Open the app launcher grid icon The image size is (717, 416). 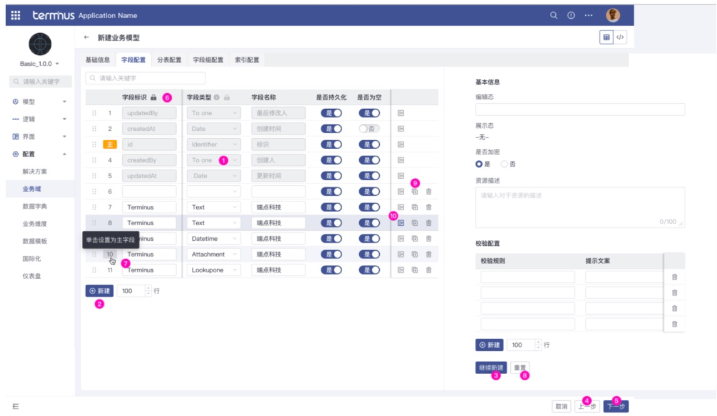[x=16, y=15]
